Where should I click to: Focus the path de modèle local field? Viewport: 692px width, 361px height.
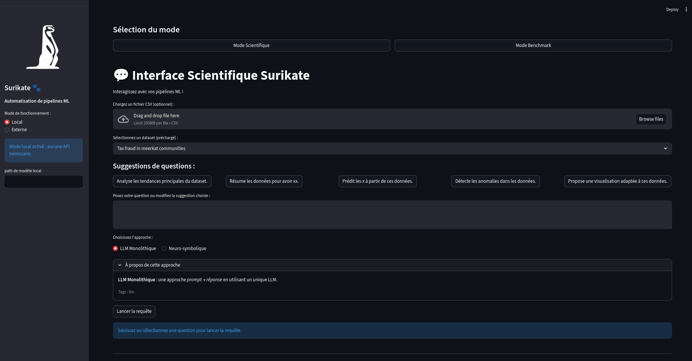[44, 182]
